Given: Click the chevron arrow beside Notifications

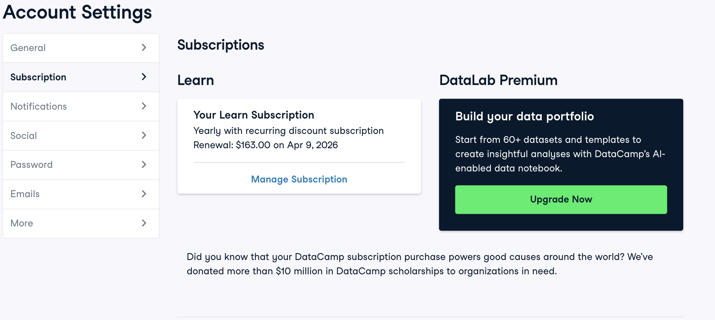Looking at the screenshot, I should pyautogui.click(x=144, y=106).
